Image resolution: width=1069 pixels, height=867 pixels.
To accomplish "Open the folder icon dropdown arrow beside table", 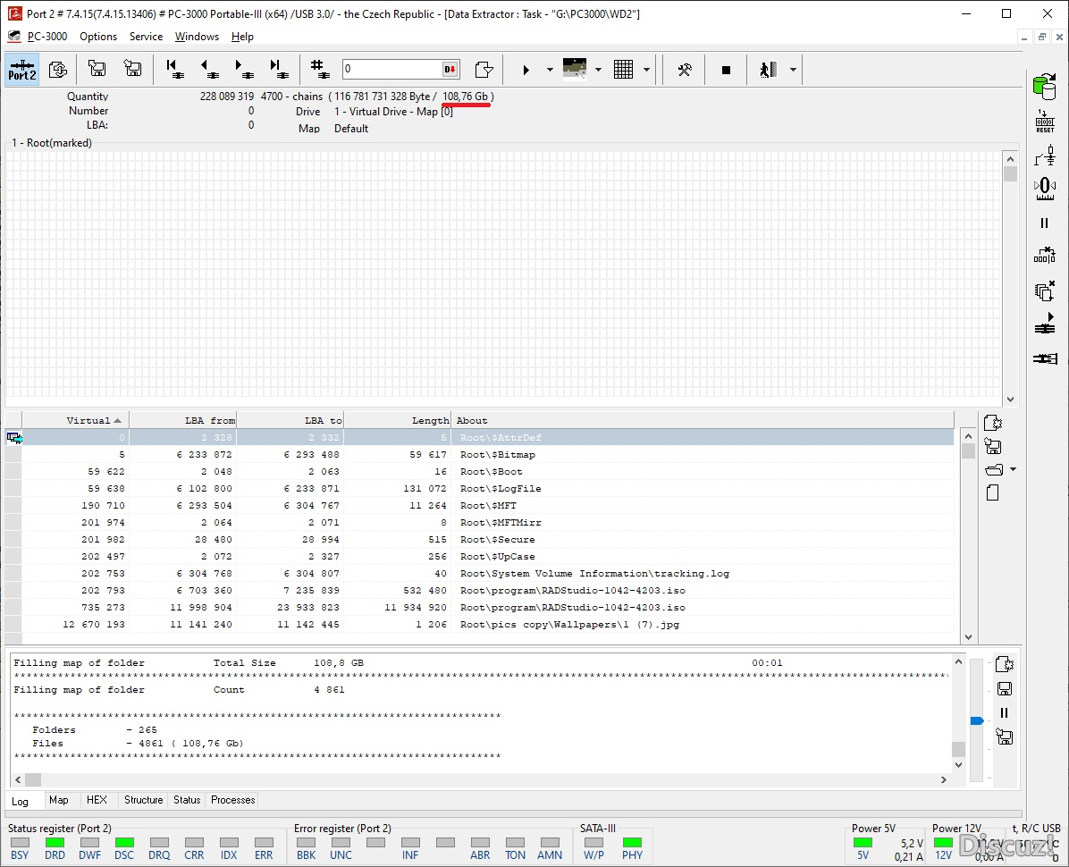I will click(1013, 469).
